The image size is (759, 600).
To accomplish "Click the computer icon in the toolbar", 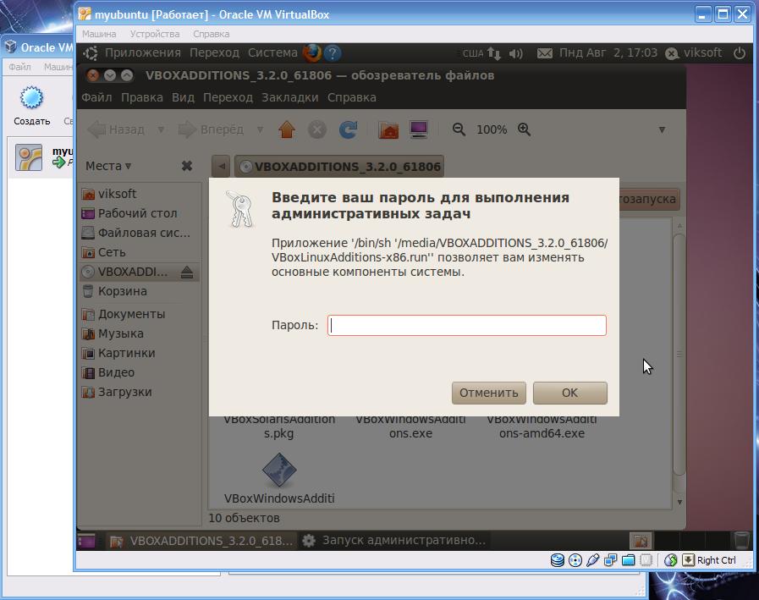I will click(x=418, y=129).
